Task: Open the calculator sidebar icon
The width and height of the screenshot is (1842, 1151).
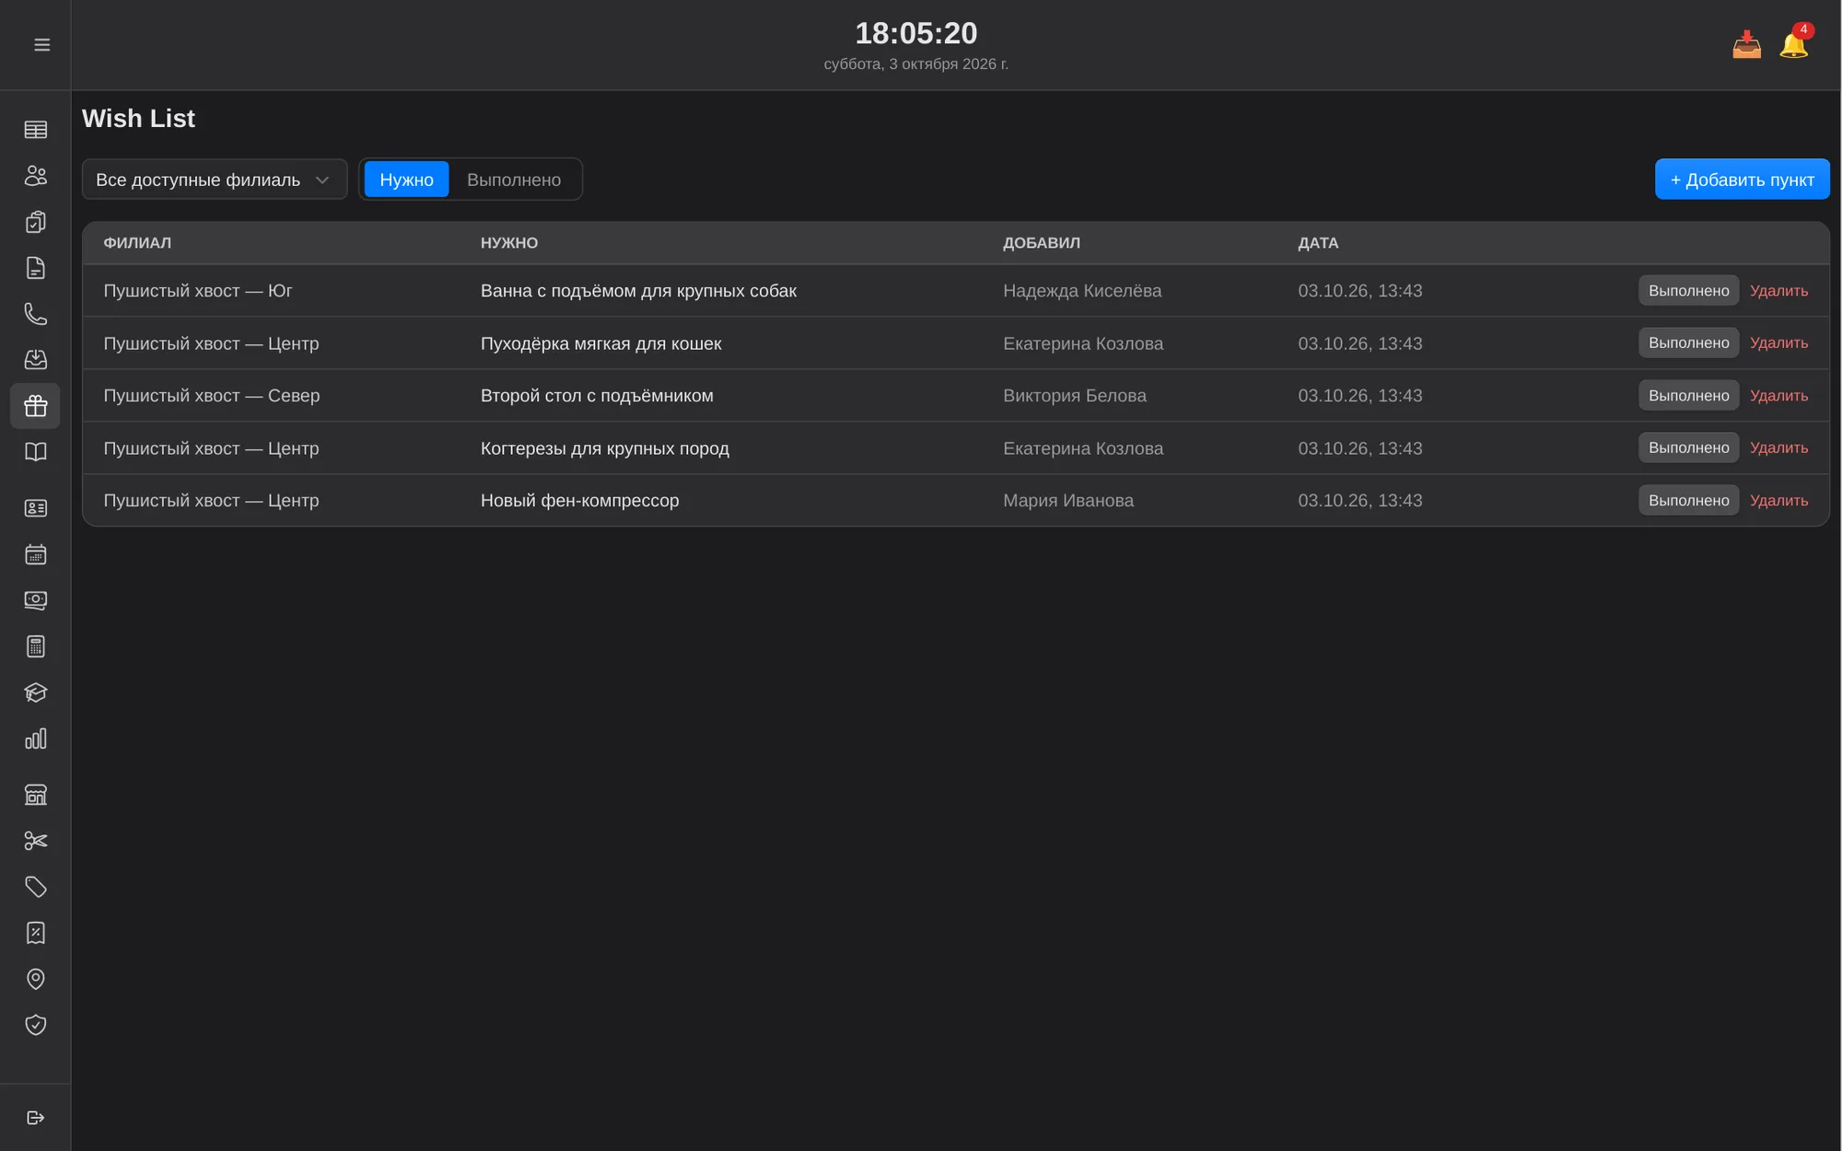Action: [x=35, y=646]
